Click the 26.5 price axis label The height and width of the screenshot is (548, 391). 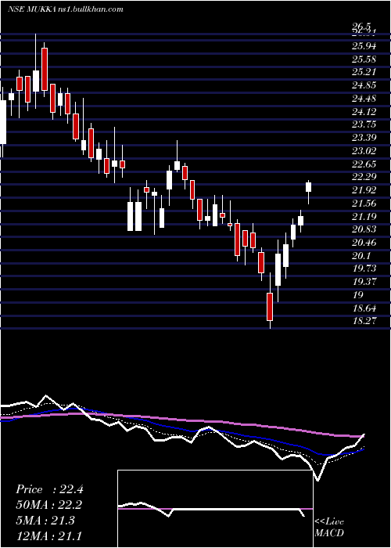point(361,27)
